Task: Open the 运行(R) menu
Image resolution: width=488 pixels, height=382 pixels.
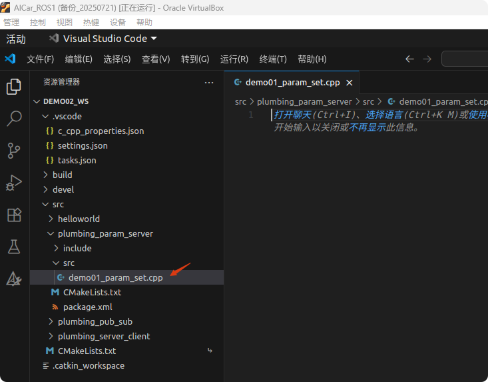Action: pyautogui.click(x=234, y=59)
